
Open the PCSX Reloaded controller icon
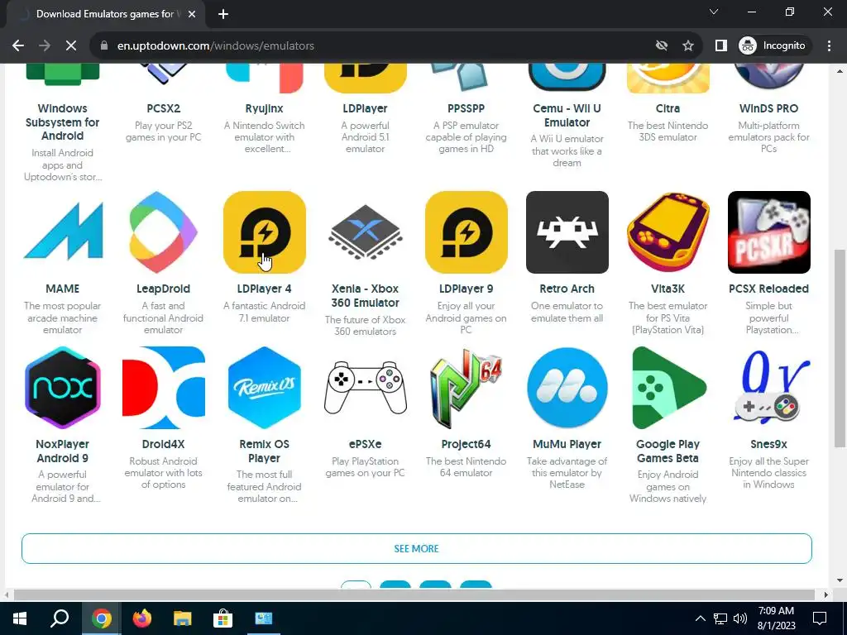click(x=769, y=232)
